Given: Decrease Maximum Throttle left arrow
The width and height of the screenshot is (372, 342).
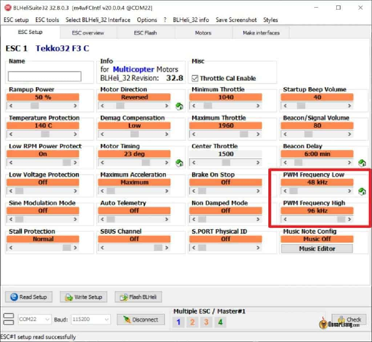Looking at the screenshot, I should click(194, 134).
